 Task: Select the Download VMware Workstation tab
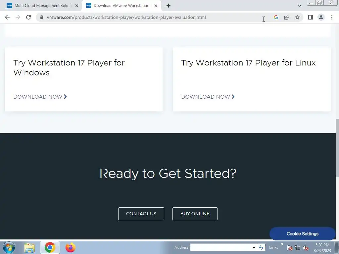pyautogui.click(x=121, y=6)
